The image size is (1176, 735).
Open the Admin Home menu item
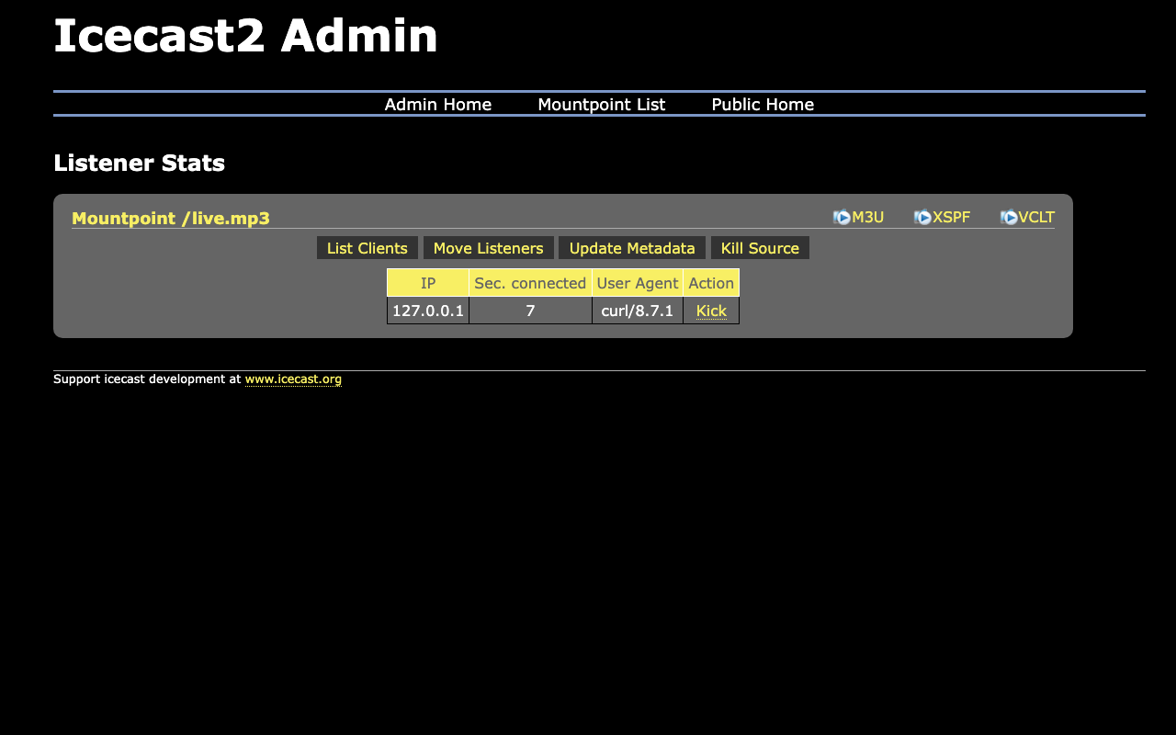pos(438,105)
